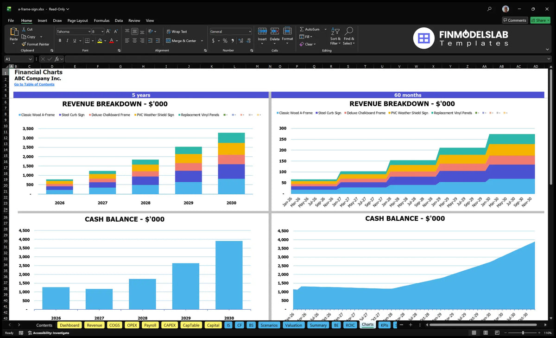Screen dimensions: 556x338
Task: Click the Insert Function fx icon
Action: (57, 59)
